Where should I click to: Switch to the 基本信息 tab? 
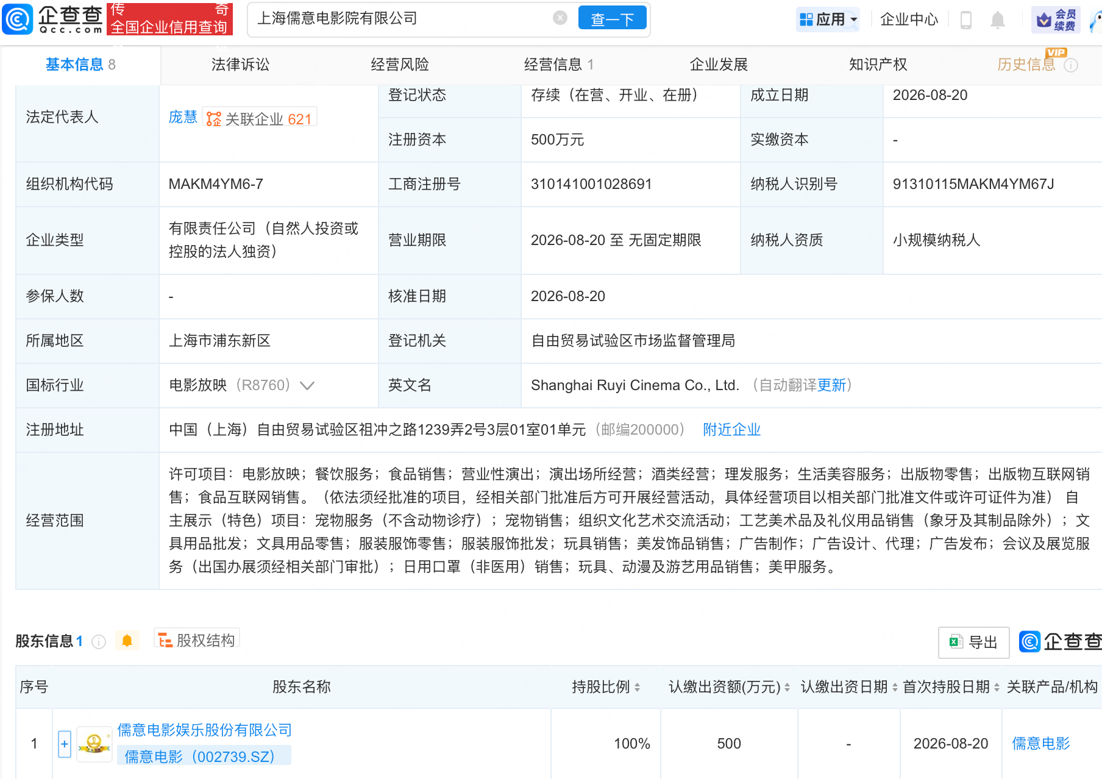coord(80,65)
